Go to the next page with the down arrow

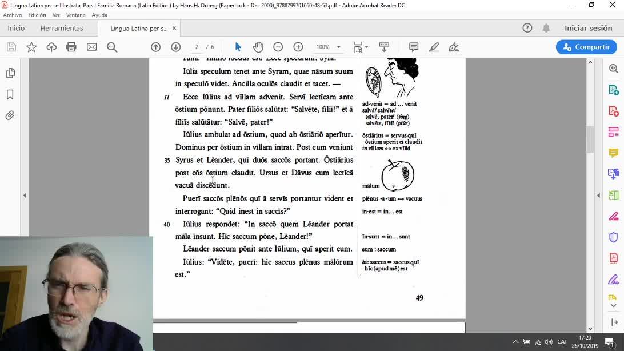[x=175, y=47]
